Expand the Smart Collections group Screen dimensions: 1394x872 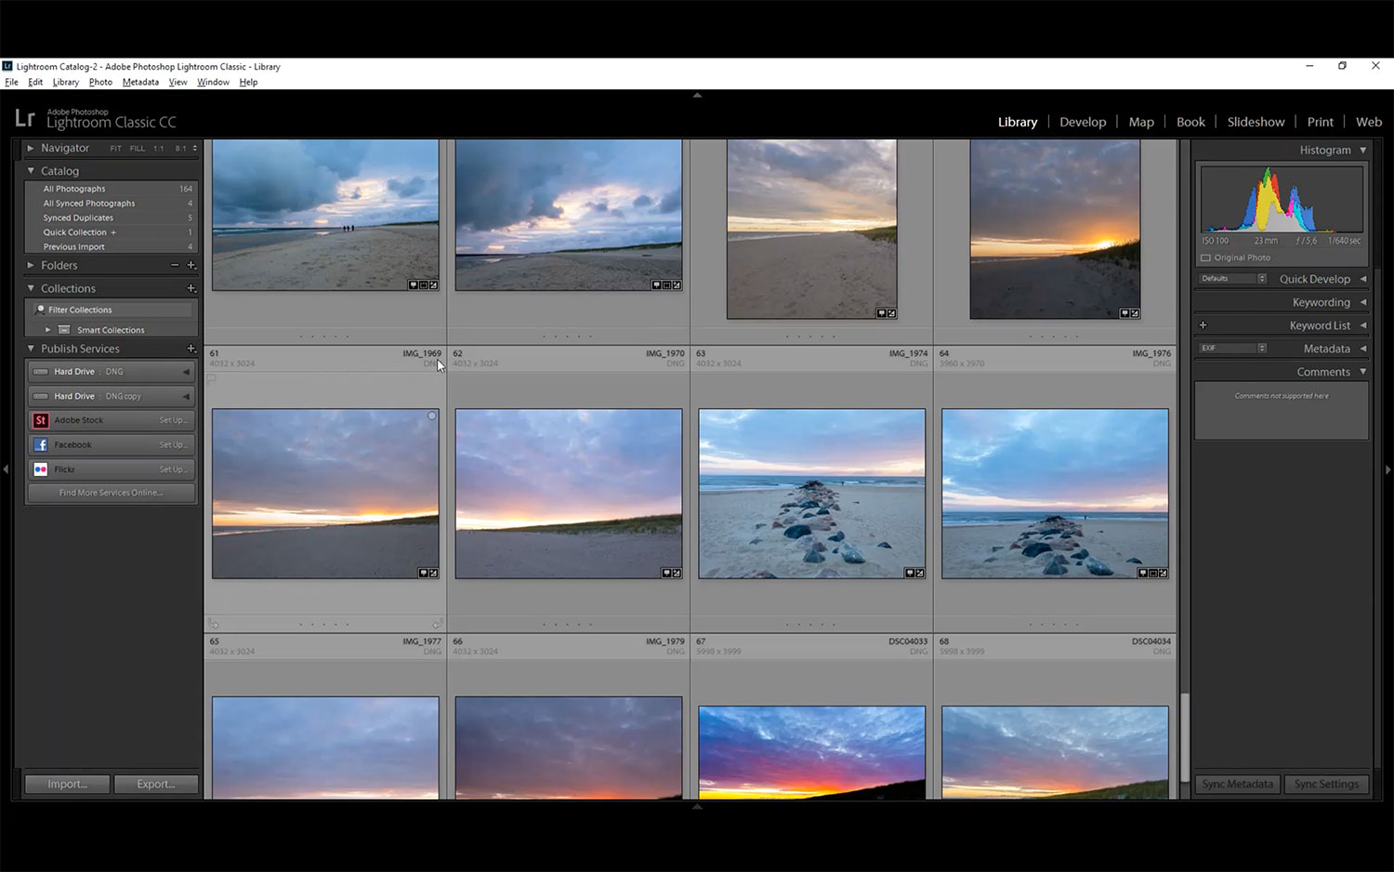pos(48,330)
